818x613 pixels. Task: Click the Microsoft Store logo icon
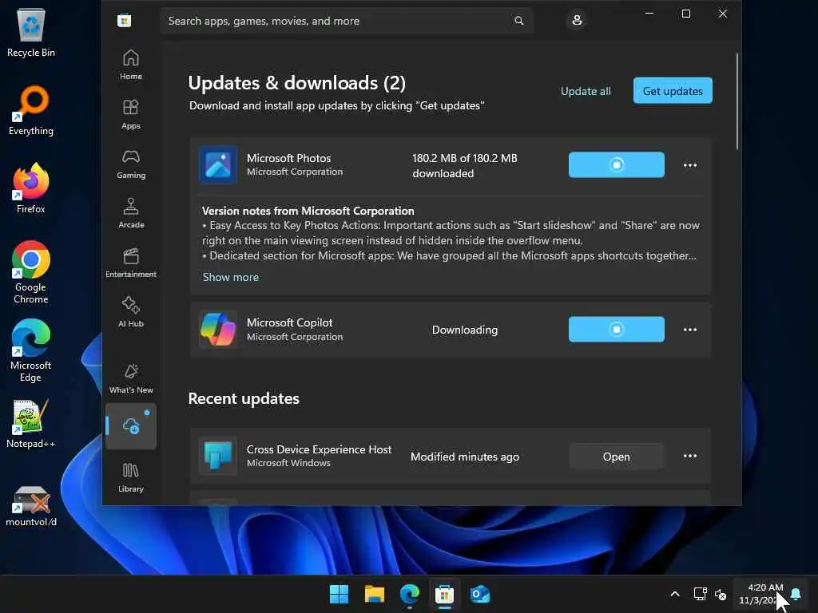[x=124, y=21]
